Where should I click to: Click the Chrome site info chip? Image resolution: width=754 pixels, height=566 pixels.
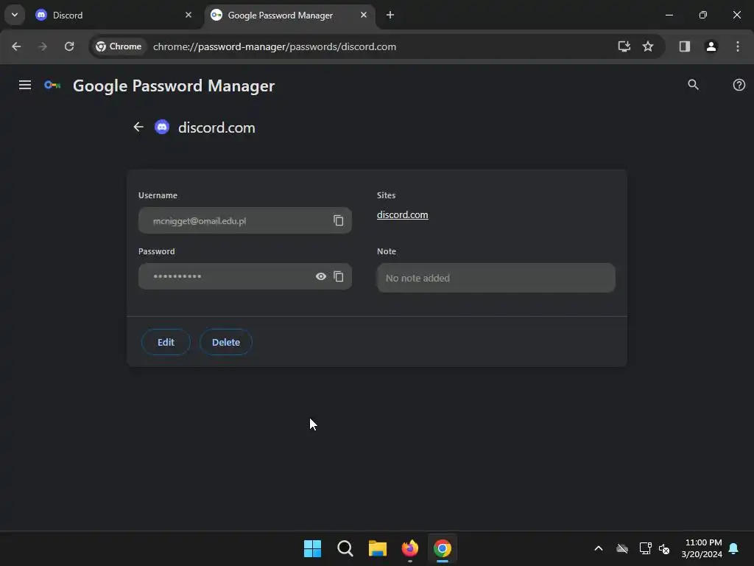click(119, 46)
